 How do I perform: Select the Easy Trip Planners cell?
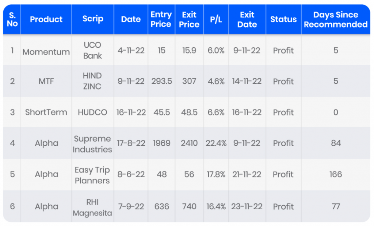92,175
